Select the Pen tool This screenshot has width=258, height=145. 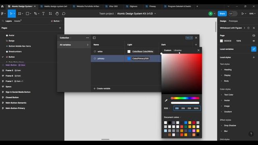point(35,14)
